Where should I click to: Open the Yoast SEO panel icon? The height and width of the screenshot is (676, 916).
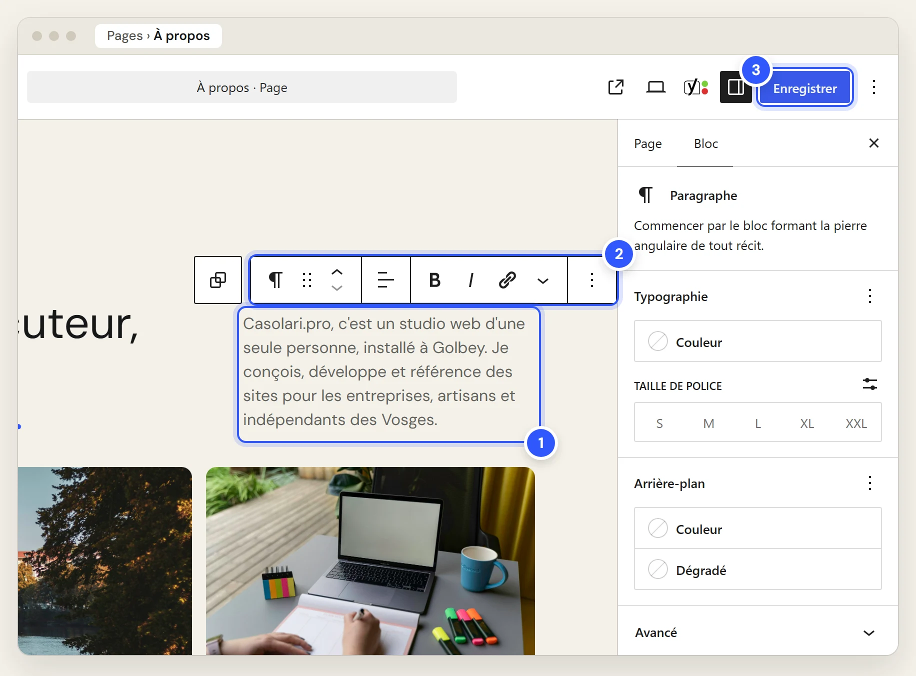point(696,87)
